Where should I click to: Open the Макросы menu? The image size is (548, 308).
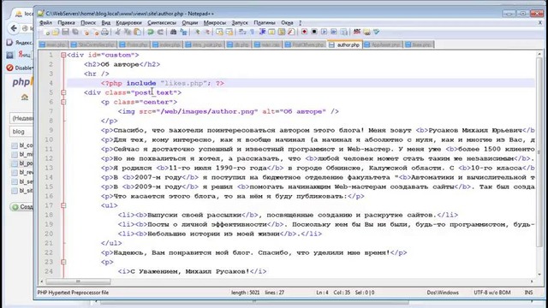pyautogui.click(x=215, y=23)
